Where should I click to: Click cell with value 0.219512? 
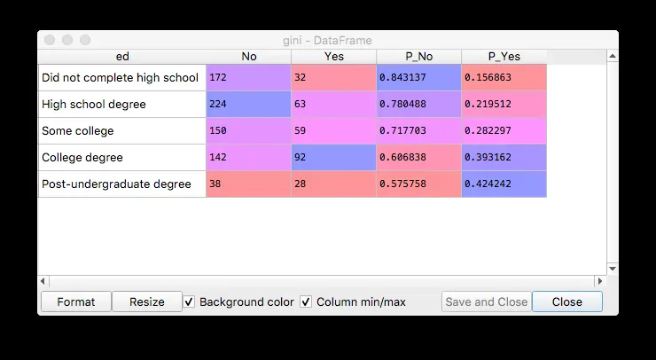504,105
